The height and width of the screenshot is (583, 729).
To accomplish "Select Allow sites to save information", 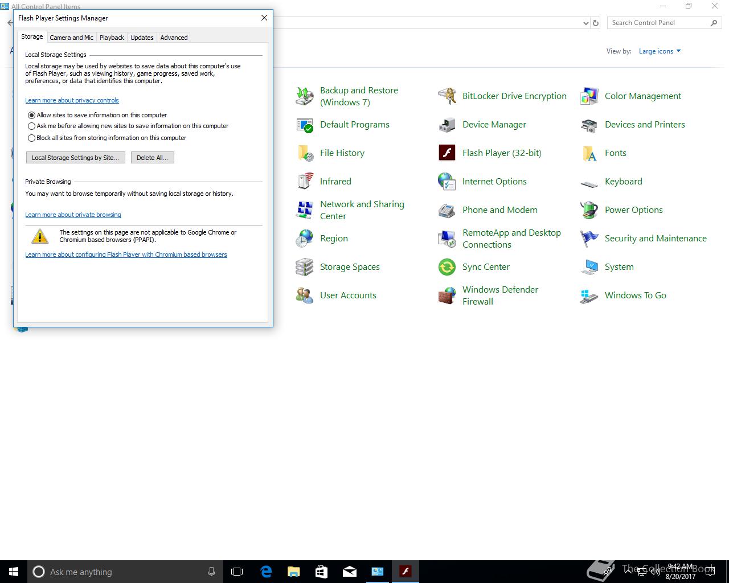I will (x=32, y=115).
